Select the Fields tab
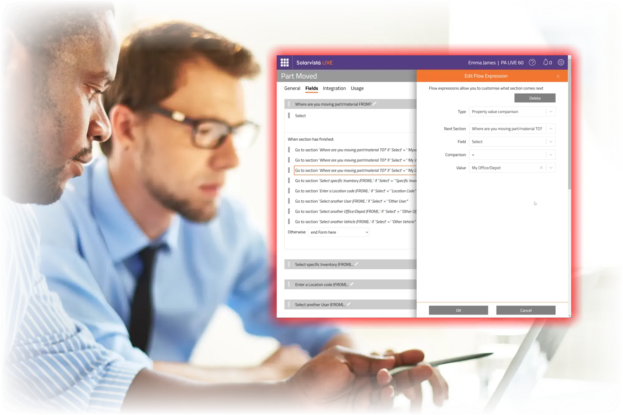The height and width of the screenshot is (415, 623). [x=311, y=87]
